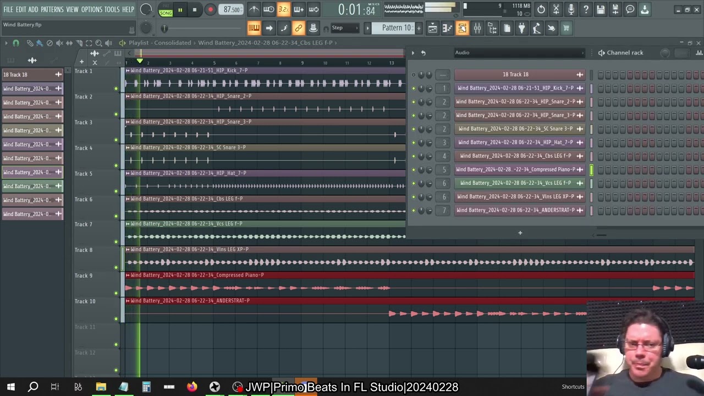This screenshot has height=396, width=704.
Task: Open the Step snap dropdown
Action: 345,28
